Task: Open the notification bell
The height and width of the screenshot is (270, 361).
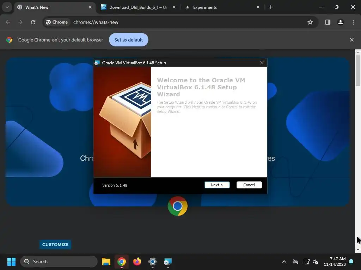Action: click(x=351, y=262)
